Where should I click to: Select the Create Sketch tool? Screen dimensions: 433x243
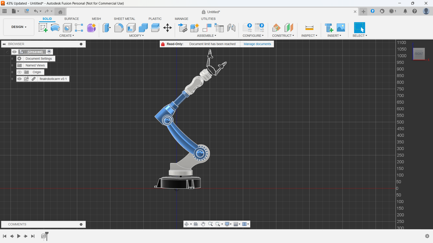coord(43,27)
